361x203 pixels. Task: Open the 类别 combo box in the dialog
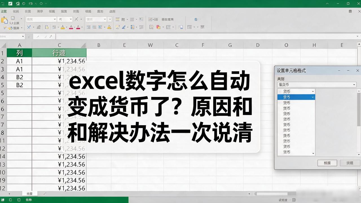pos(317,85)
